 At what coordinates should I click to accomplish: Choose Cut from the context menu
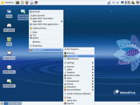46,35
